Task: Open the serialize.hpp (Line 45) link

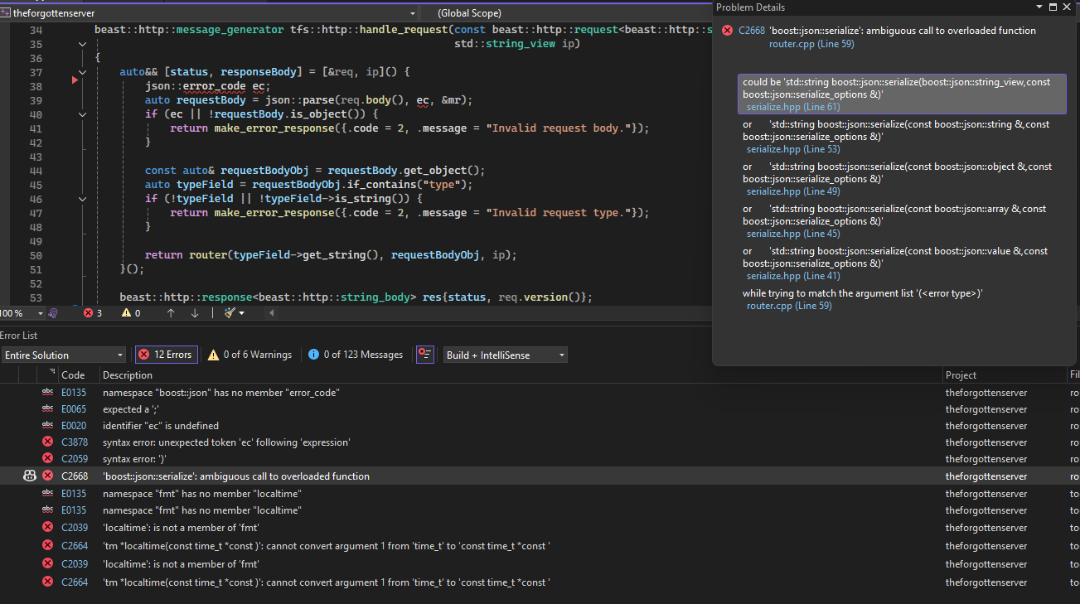Action: point(793,234)
